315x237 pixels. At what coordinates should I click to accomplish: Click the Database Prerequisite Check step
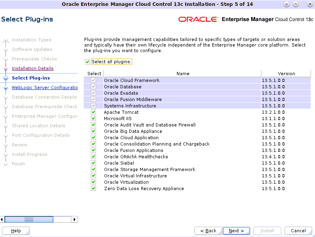tap(44, 107)
